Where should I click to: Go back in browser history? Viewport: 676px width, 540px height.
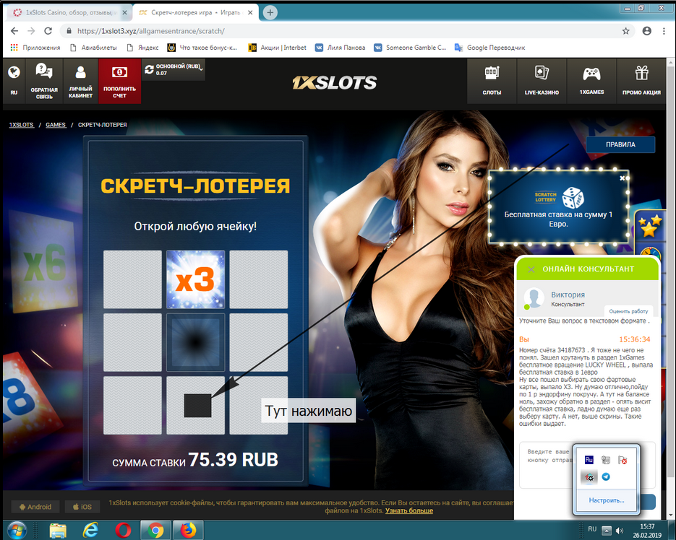(x=14, y=31)
